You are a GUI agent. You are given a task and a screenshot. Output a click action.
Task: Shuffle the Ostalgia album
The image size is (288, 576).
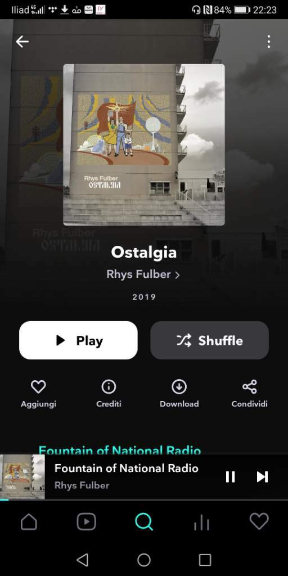point(209,340)
